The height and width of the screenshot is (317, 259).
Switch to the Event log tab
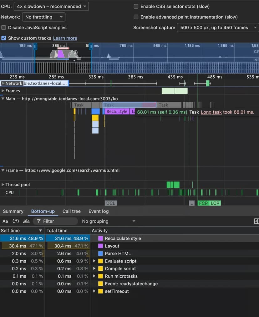tap(99, 211)
